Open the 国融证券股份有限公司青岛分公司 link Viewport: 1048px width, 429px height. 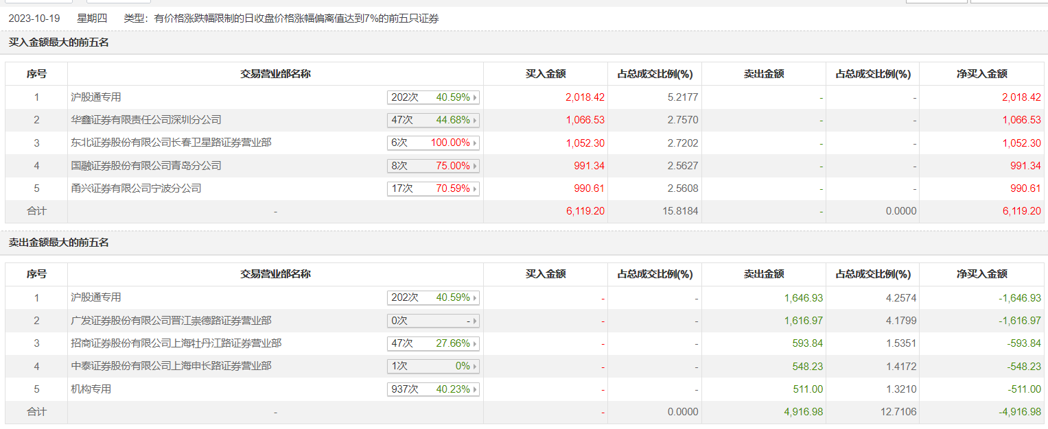pos(146,166)
